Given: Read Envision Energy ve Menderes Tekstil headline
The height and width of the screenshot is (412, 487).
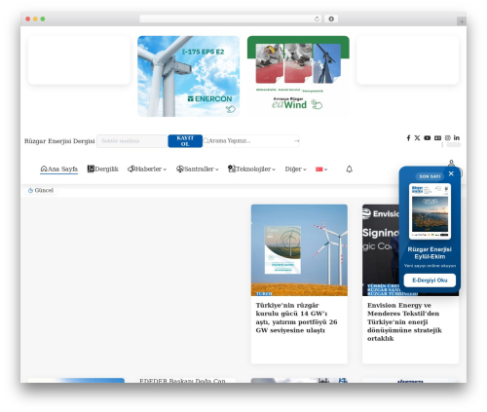Looking at the screenshot, I should [404, 321].
